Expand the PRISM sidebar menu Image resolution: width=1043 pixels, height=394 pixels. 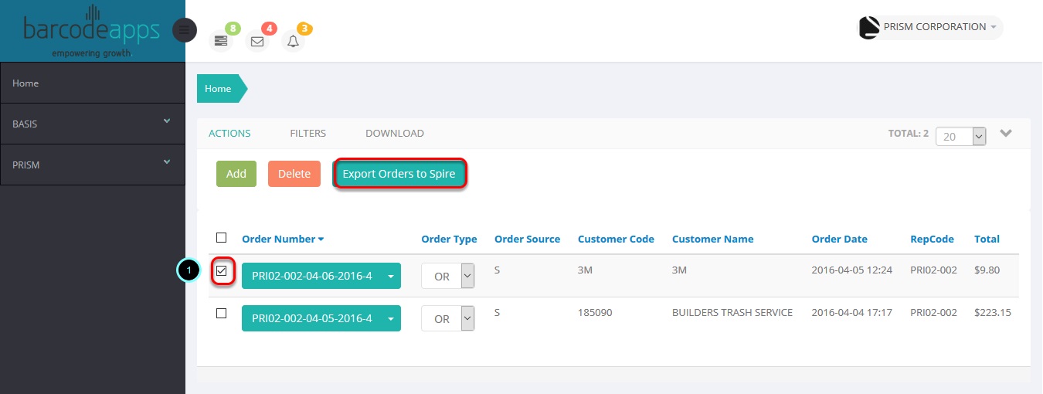[93, 165]
